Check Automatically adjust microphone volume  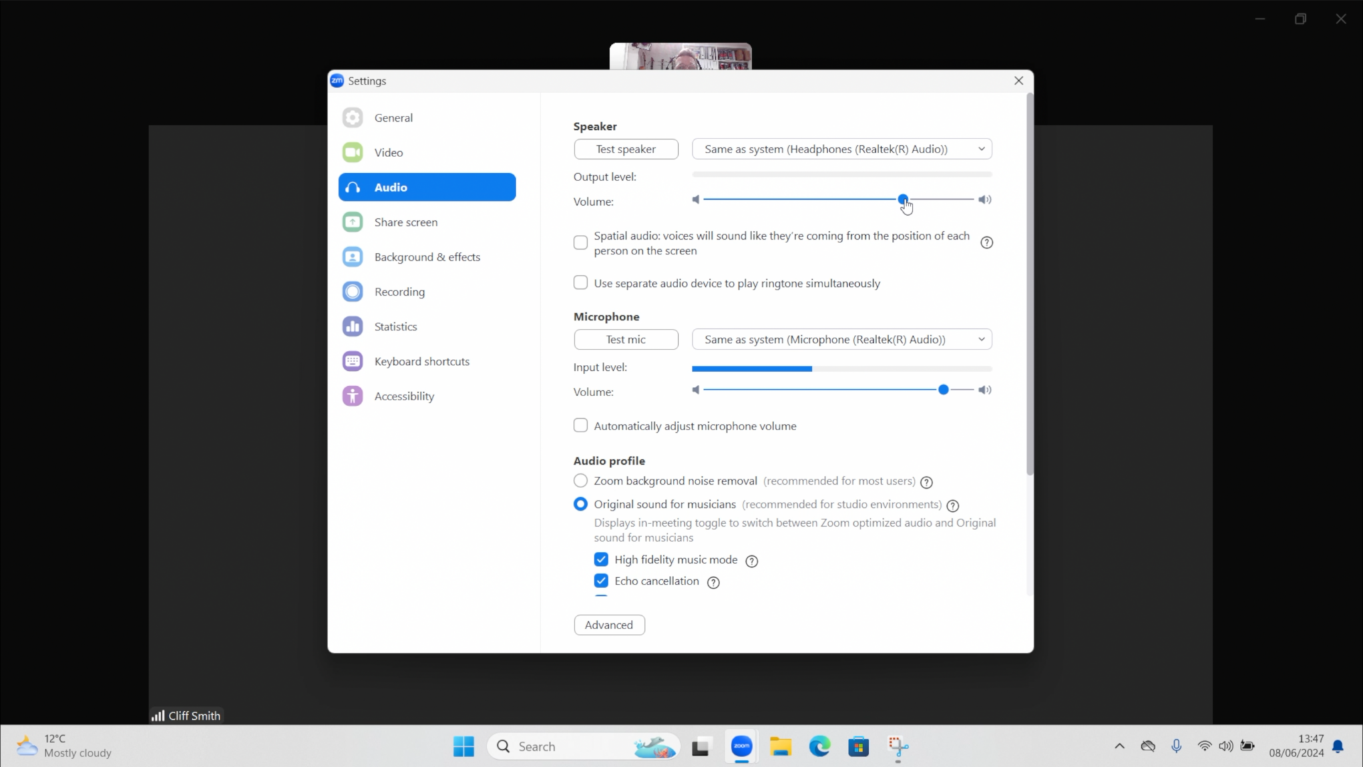click(580, 425)
